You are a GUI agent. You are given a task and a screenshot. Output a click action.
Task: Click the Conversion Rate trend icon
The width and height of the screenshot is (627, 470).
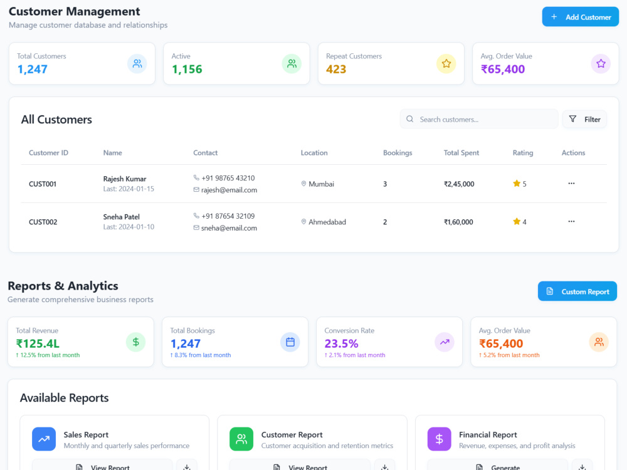pyautogui.click(x=445, y=342)
